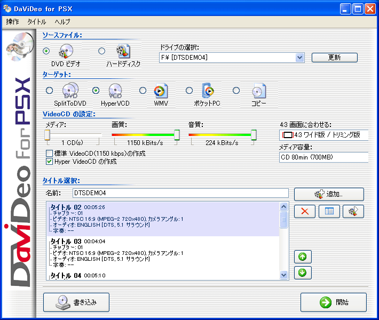
Task: Select DVD ビデオ source radio button
Action: tap(46, 51)
